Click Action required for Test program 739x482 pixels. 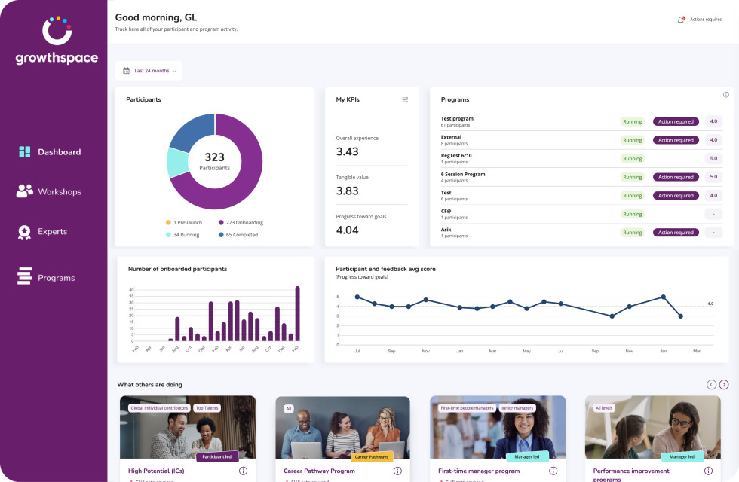(x=675, y=121)
